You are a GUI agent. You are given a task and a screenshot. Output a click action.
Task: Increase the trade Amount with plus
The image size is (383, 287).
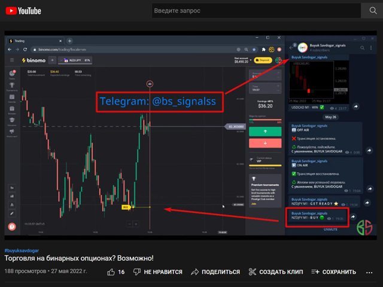278,72
